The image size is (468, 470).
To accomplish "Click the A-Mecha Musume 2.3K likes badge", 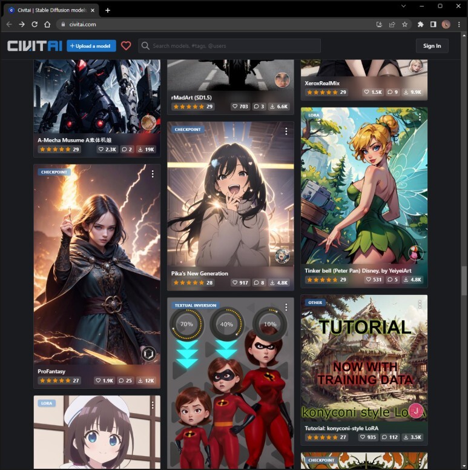I will pos(107,149).
